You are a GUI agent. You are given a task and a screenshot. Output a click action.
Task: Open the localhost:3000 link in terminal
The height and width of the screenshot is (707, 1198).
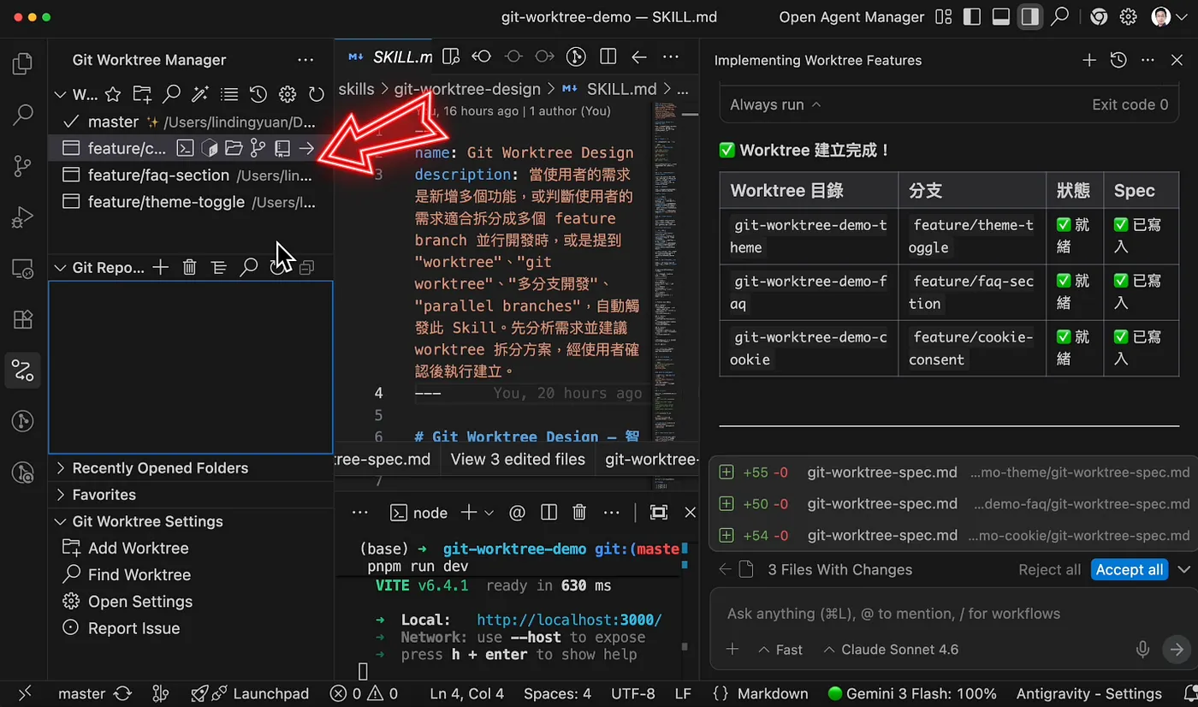(x=569, y=620)
